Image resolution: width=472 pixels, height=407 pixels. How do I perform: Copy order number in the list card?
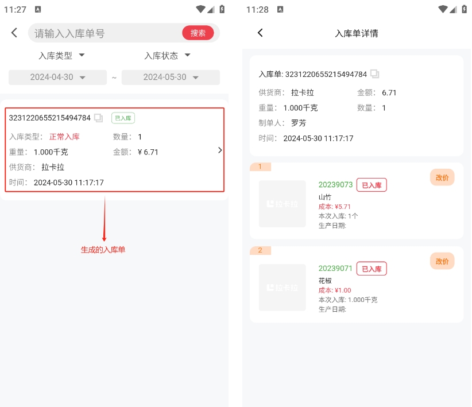(x=99, y=118)
